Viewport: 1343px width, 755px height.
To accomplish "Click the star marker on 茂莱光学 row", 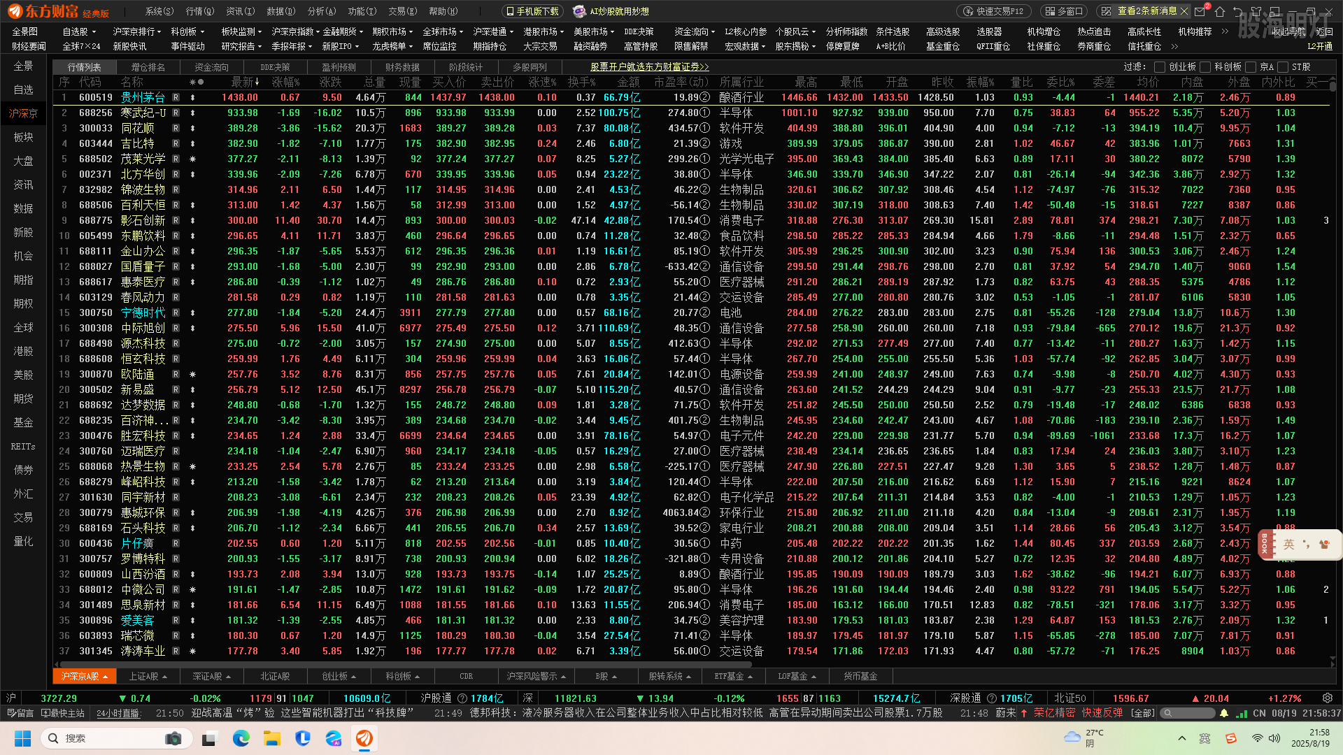I will point(193,159).
